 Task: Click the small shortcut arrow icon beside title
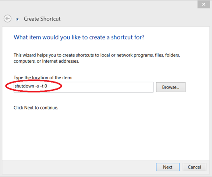(x=17, y=20)
